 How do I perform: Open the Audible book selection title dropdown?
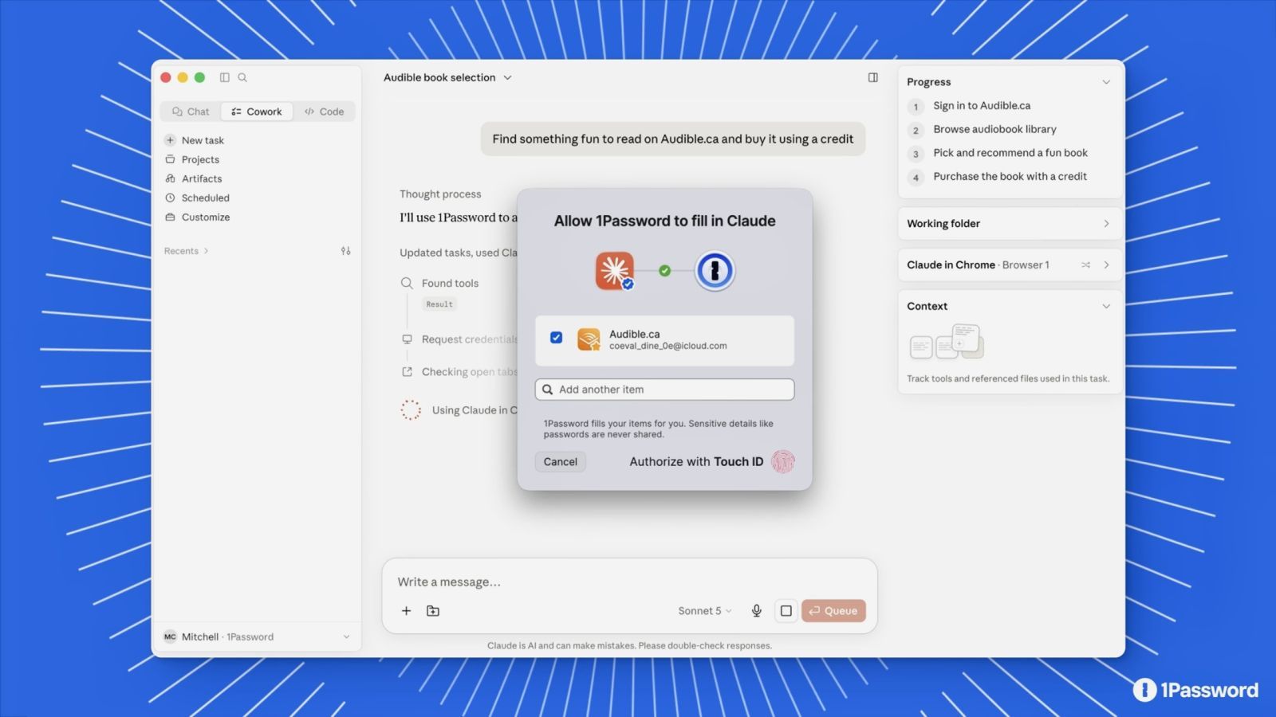447,77
